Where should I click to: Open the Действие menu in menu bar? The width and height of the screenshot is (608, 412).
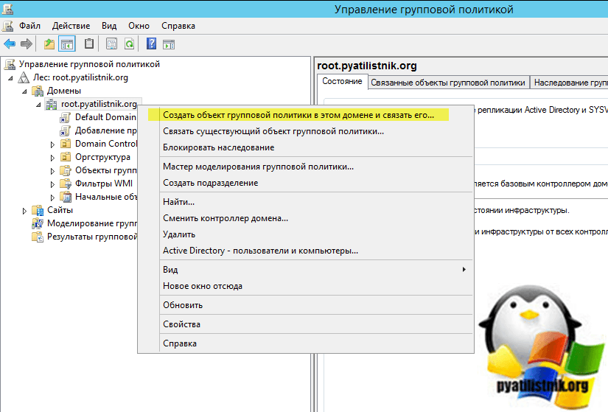[71, 26]
